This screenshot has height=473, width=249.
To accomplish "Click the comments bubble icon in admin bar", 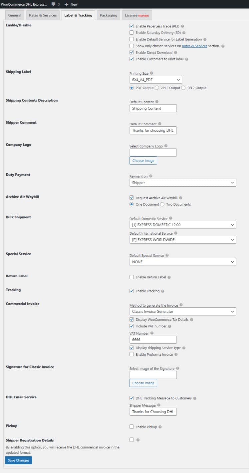I will [x=54, y=4].
